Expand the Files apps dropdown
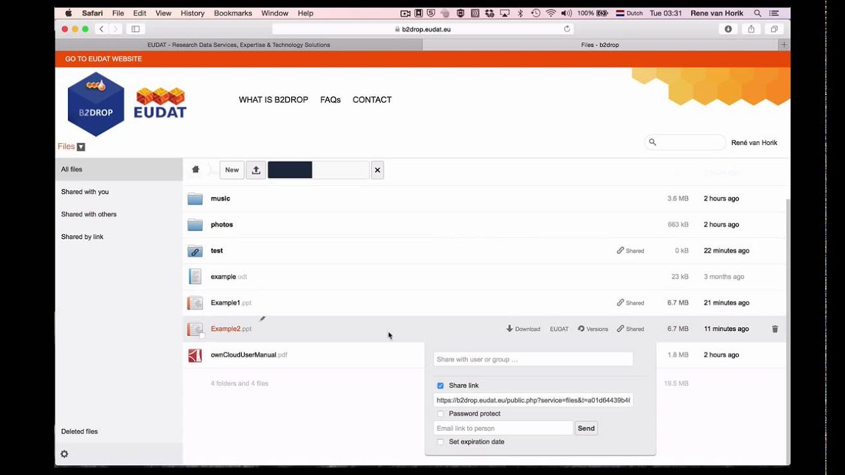Screen dimensions: 845x475 [x=71, y=146]
